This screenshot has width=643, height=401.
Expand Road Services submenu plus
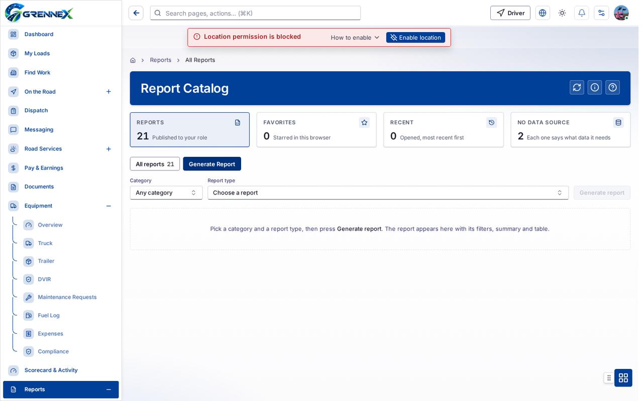click(x=109, y=149)
